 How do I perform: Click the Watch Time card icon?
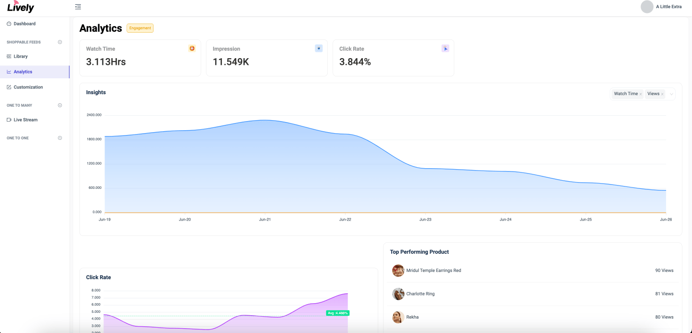192,49
